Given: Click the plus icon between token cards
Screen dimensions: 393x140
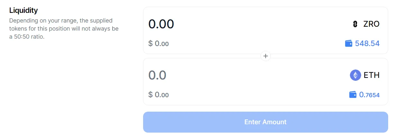Looking at the screenshot, I should (266, 56).
